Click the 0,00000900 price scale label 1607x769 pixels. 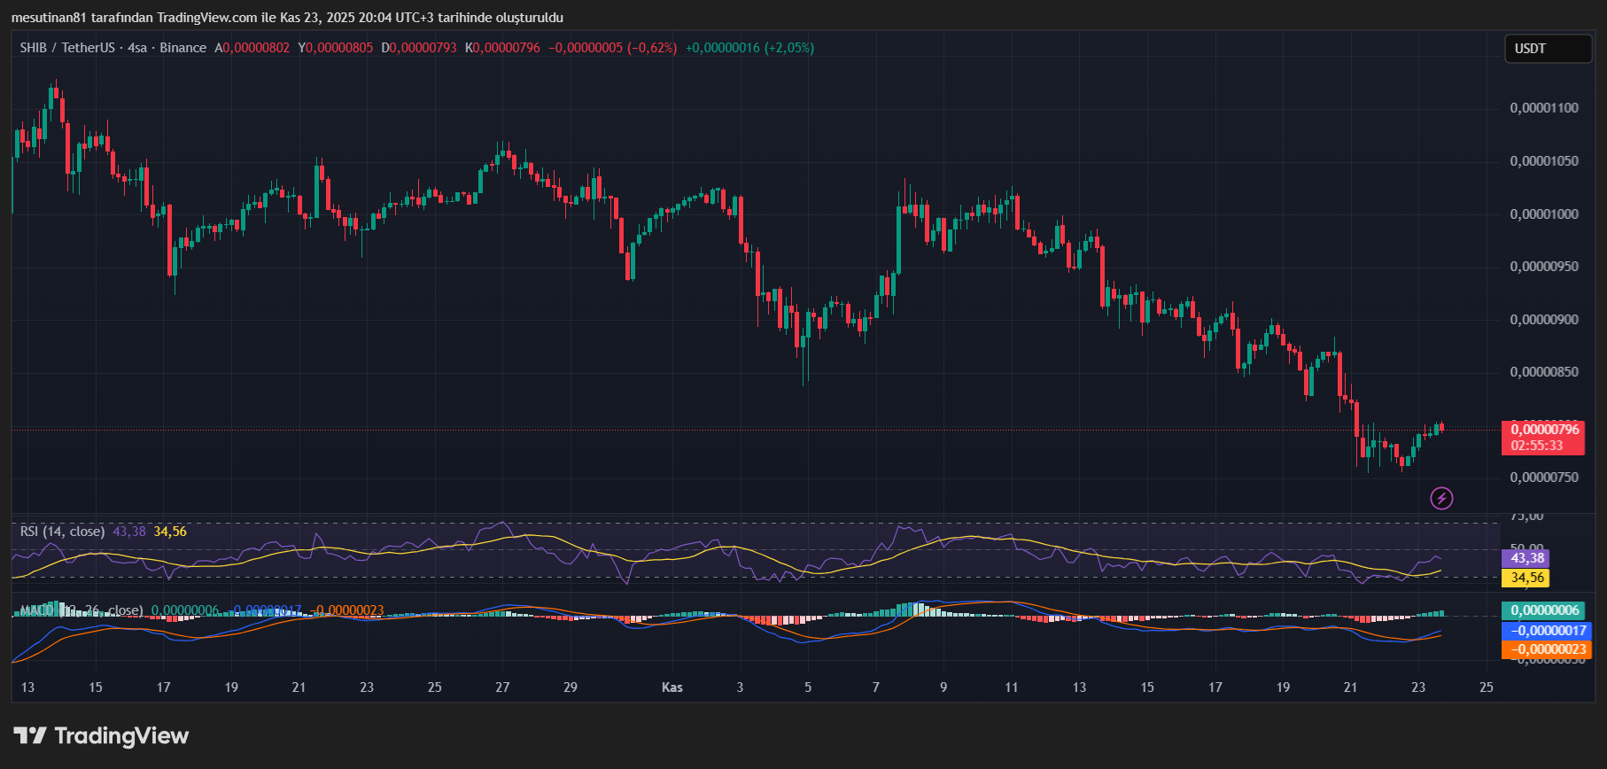click(x=1544, y=320)
